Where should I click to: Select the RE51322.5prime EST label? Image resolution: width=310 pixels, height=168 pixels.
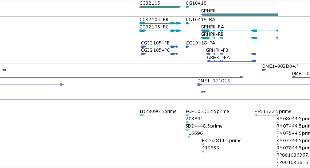tap(273, 112)
